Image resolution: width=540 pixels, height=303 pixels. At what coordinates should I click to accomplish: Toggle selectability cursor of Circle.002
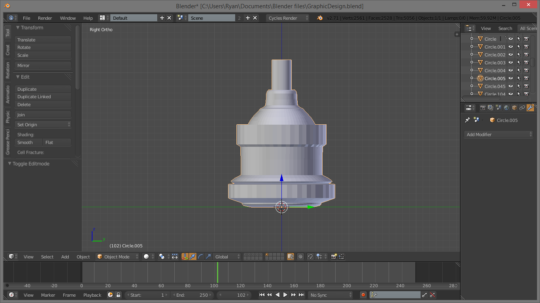tap(518, 54)
